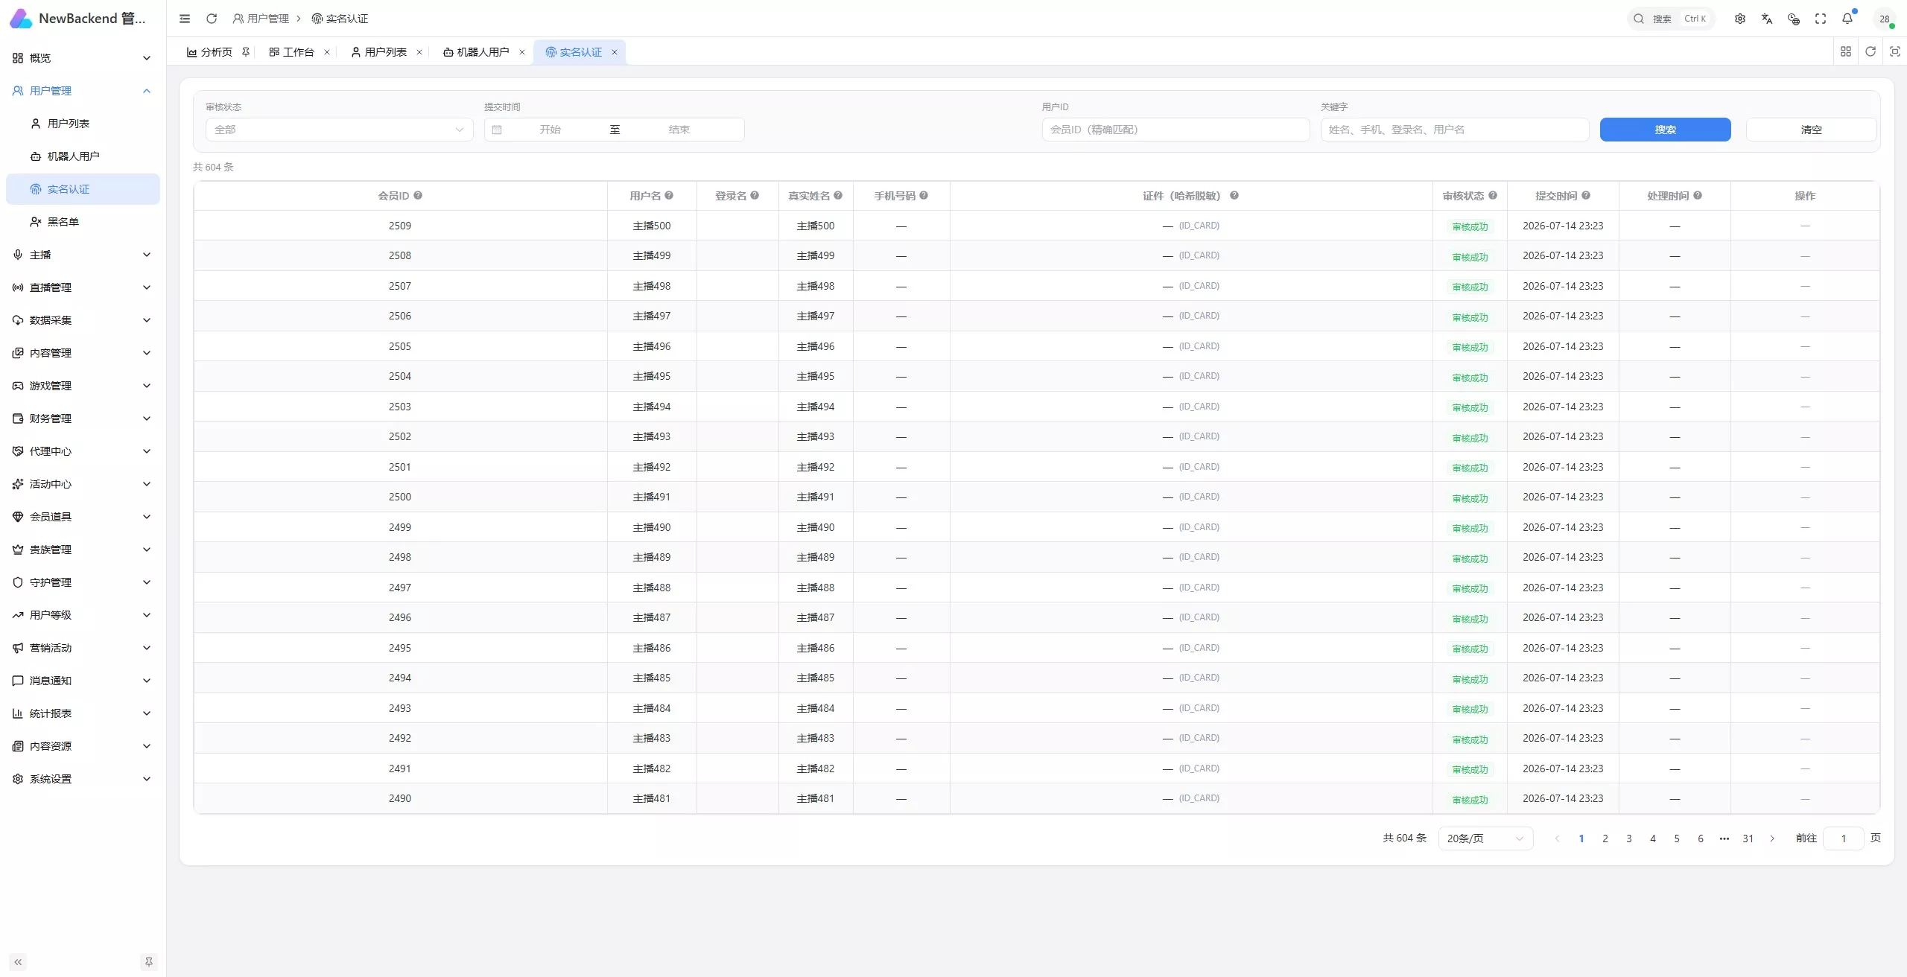
Task: Click help icon beside 审核状态 header
Action: point(1493,195)
